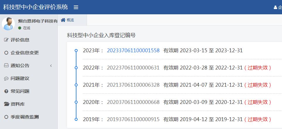The image size is (282, 129).
Task: Open the 评价信息 menu item
Action: 20,40
